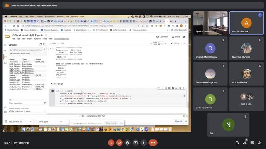
Task: Mute the microphone in the Meet controls
Action: 111,143
